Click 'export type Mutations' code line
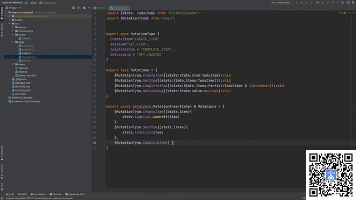 coord(131,70)
